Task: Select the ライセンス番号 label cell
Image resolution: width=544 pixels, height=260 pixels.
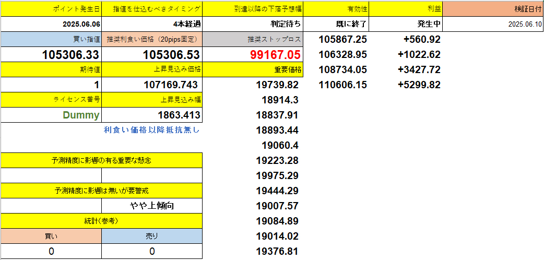Action: pos(51,100)
